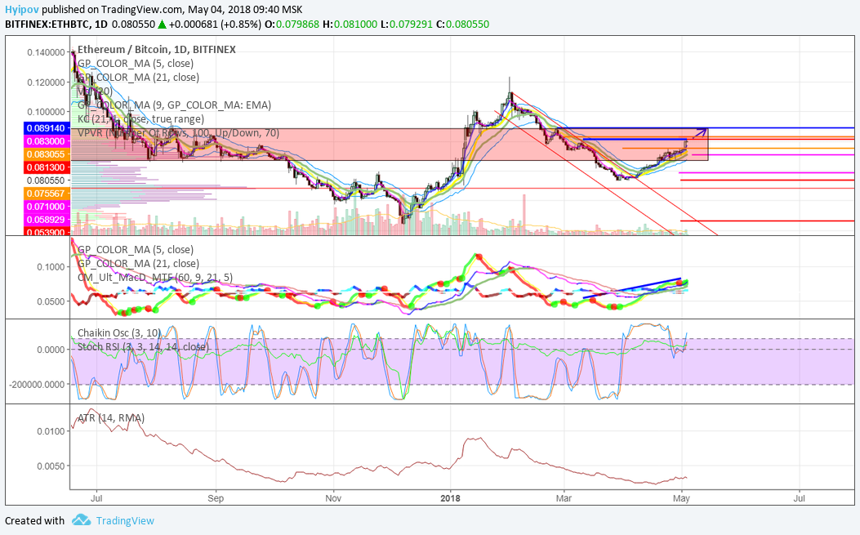Click the Nov label on time axis
Image resolution: width=860 pixels, height=535 pixels.
coord(333,498)
